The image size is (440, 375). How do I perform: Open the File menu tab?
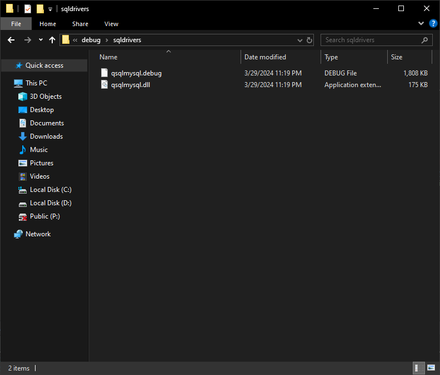(x=16, y=24)
